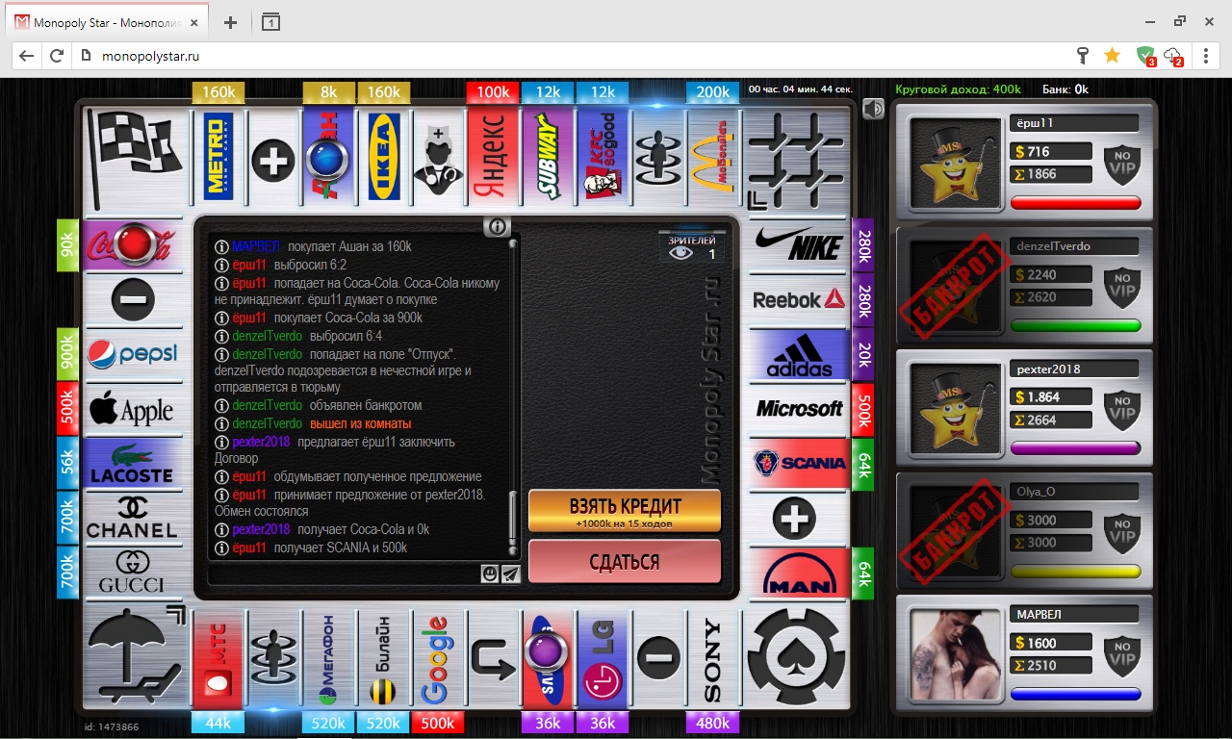This screenshot has width=1232, height=739.
Task: Open the green shield extension
Action: click(x=1144, y=56)
